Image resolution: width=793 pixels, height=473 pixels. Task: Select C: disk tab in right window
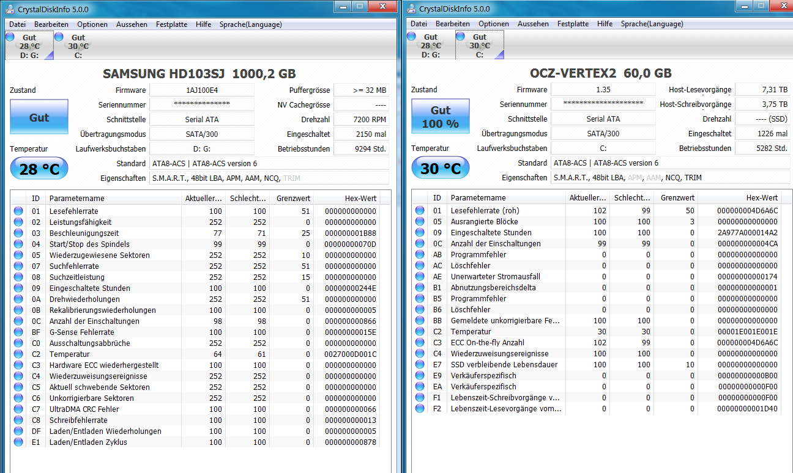coord(480,46)
